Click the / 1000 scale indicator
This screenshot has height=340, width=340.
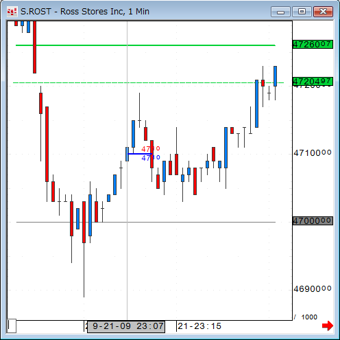click(x=306, y=317)
